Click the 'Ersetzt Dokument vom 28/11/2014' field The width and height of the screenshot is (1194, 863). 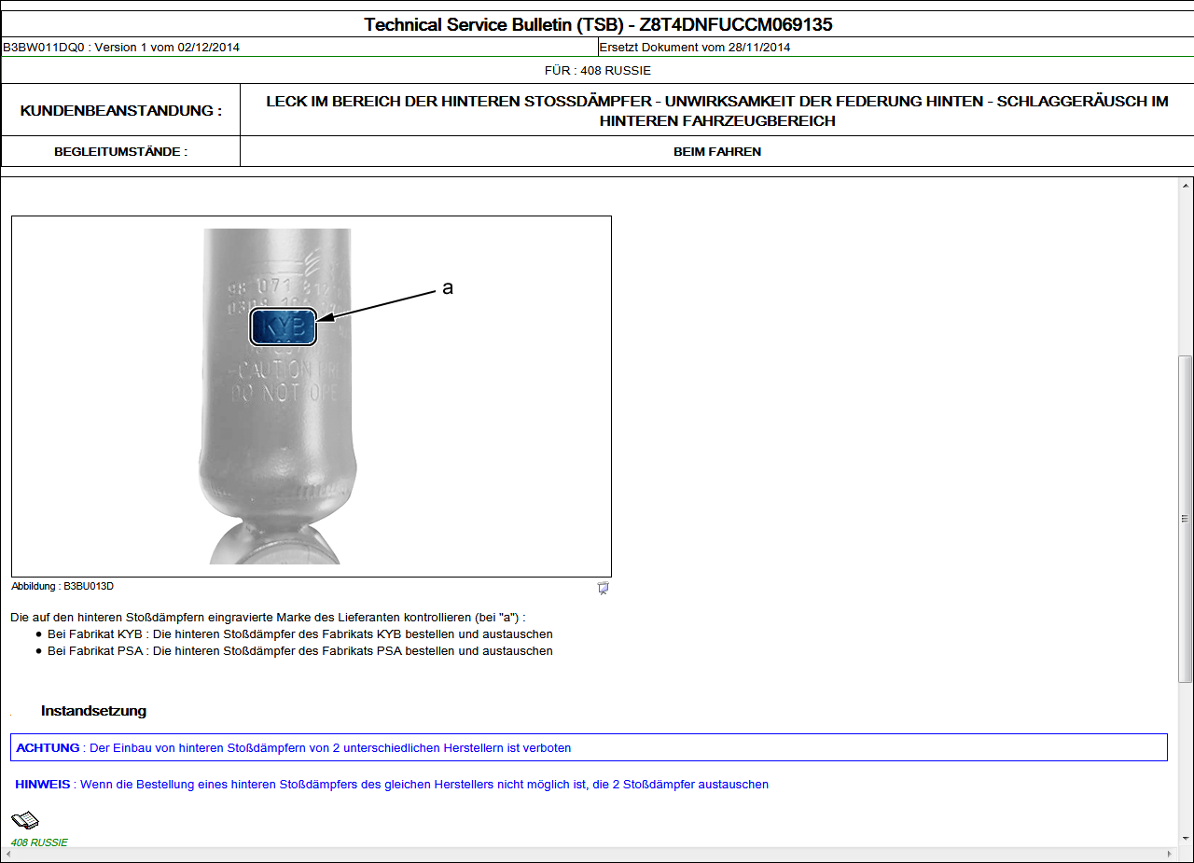695,48
